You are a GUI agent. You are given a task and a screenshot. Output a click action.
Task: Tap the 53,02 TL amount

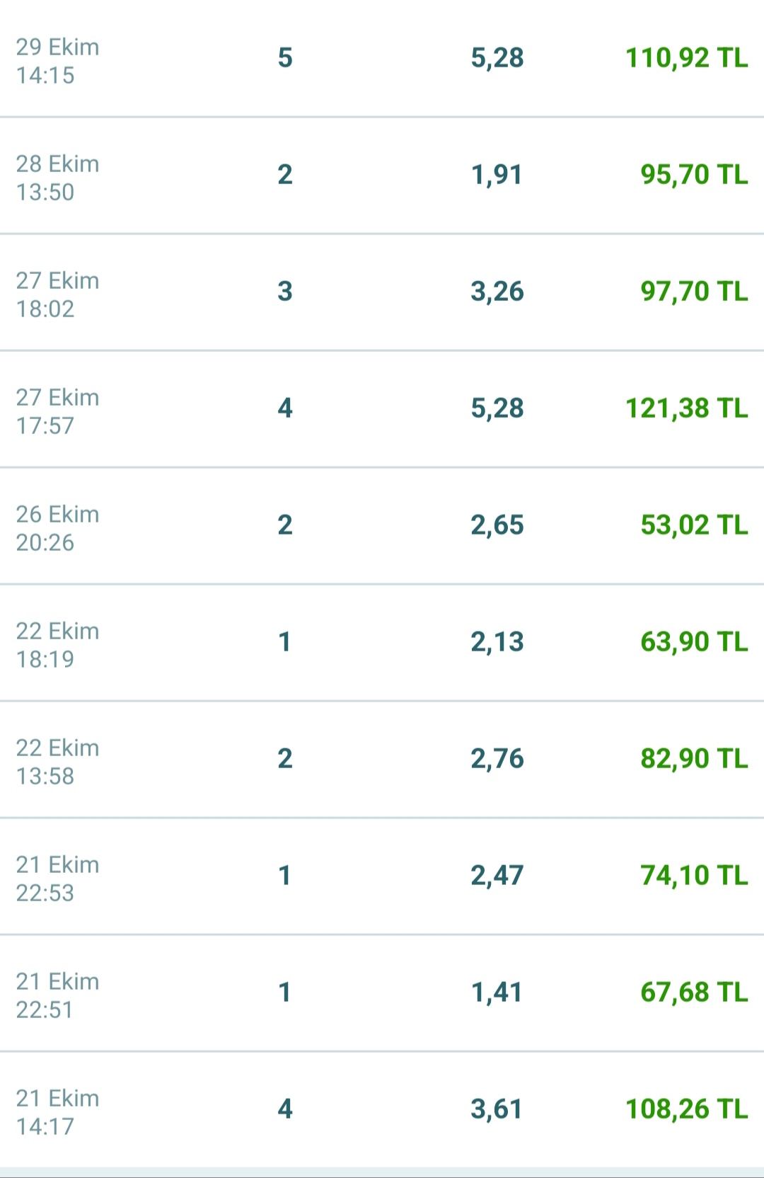pos(693,525)
